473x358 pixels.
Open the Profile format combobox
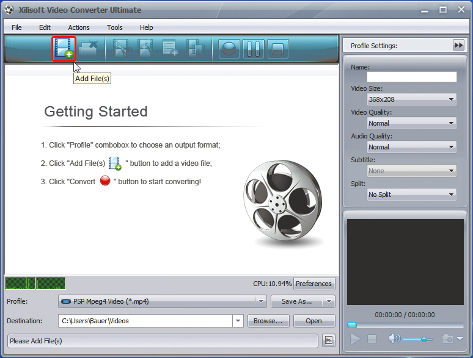point(163,301)
